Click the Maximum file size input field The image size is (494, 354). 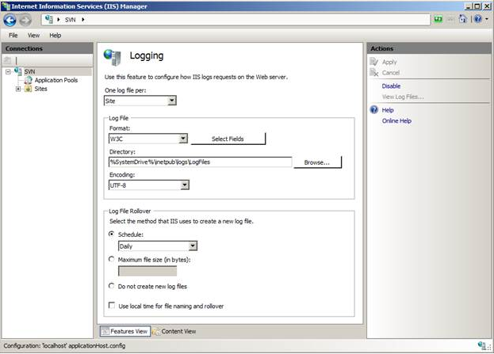coord(147,271)
